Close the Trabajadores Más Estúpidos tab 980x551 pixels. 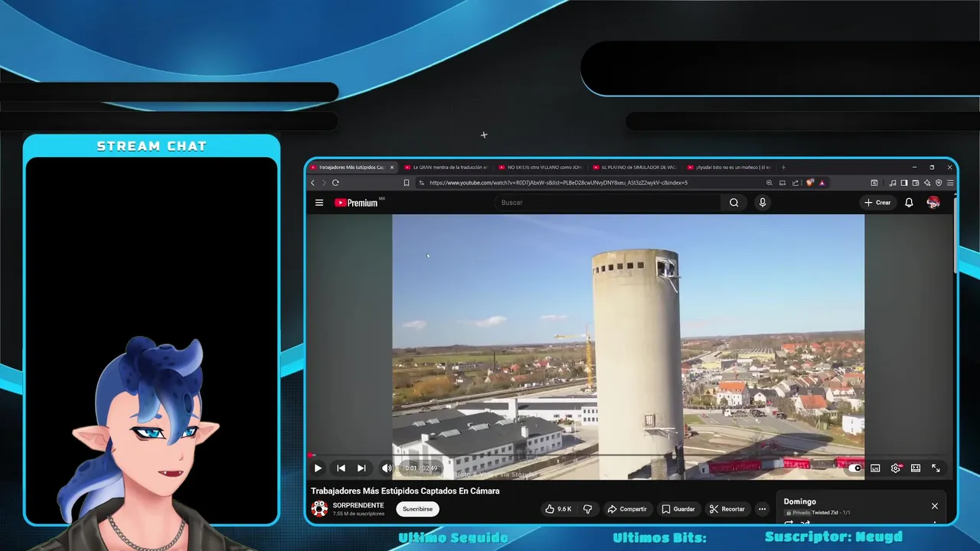click(391, 167)
